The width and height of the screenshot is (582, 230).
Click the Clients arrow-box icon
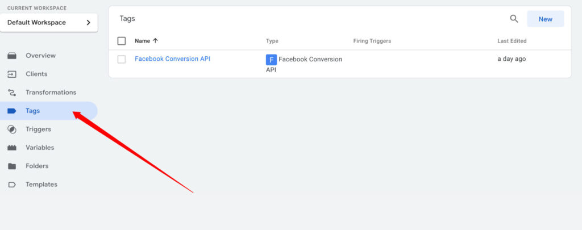point(12,74)
